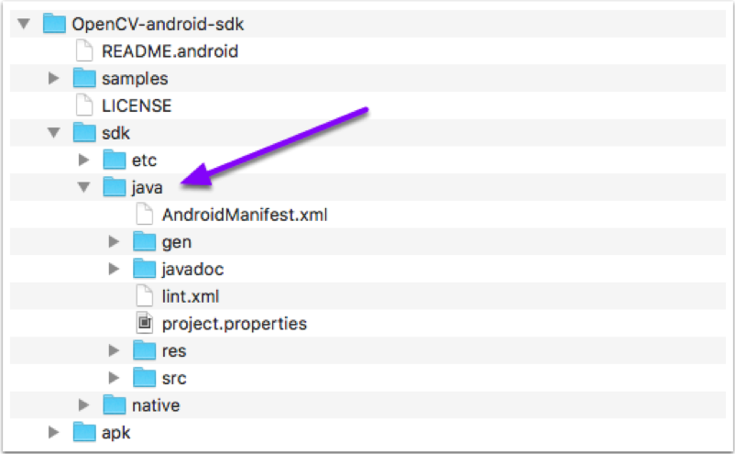
Task: Select the java folder name
Action: pyautogui.click(x=148, y=188)
